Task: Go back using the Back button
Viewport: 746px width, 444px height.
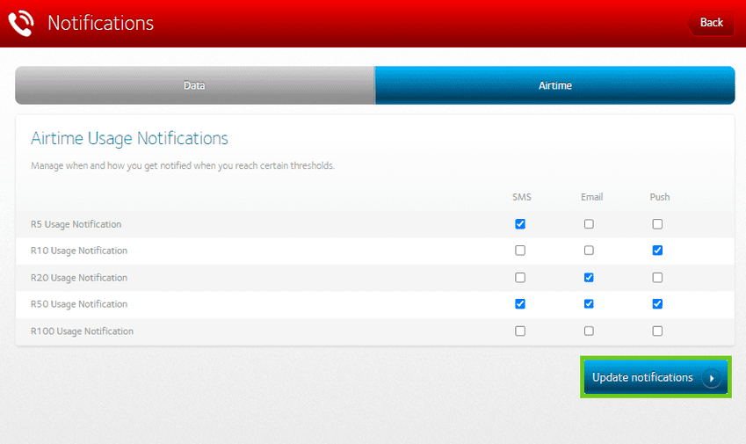Action: pos(711,23)
